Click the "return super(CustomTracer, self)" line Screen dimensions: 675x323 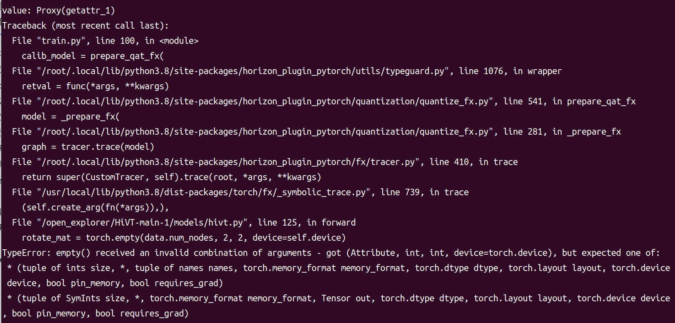171,177
